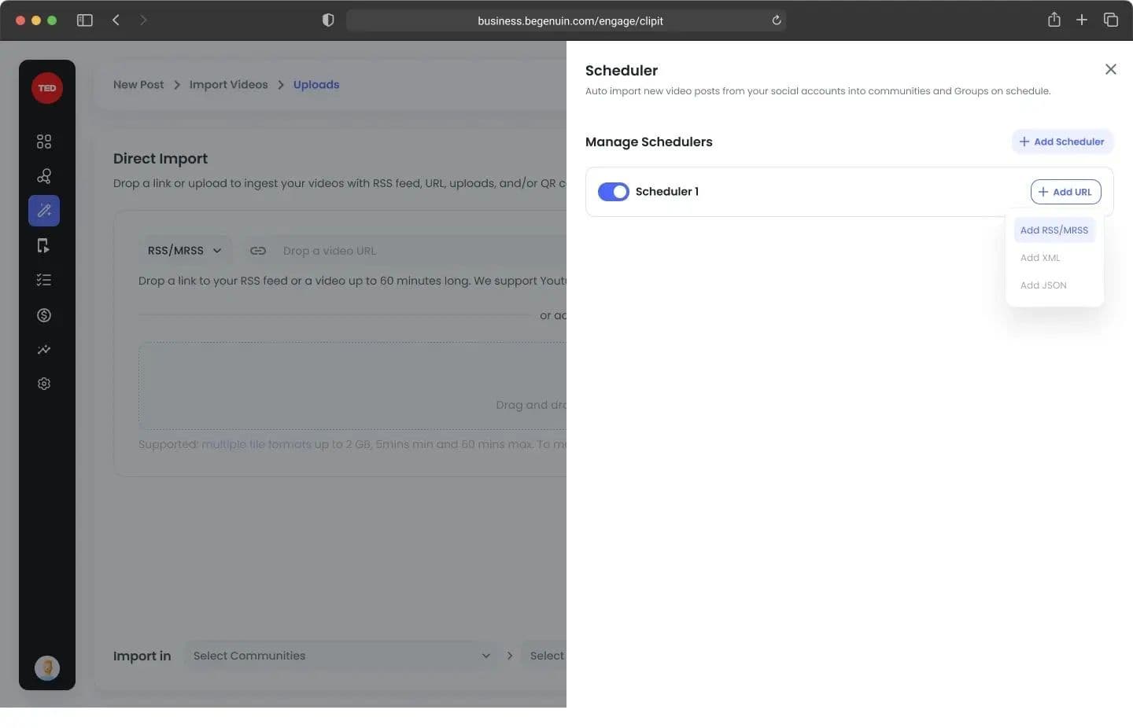Open the RSS/MRSS source dropdown
The height and width of the screenshot is (728, 1133).
click(185, 251)
